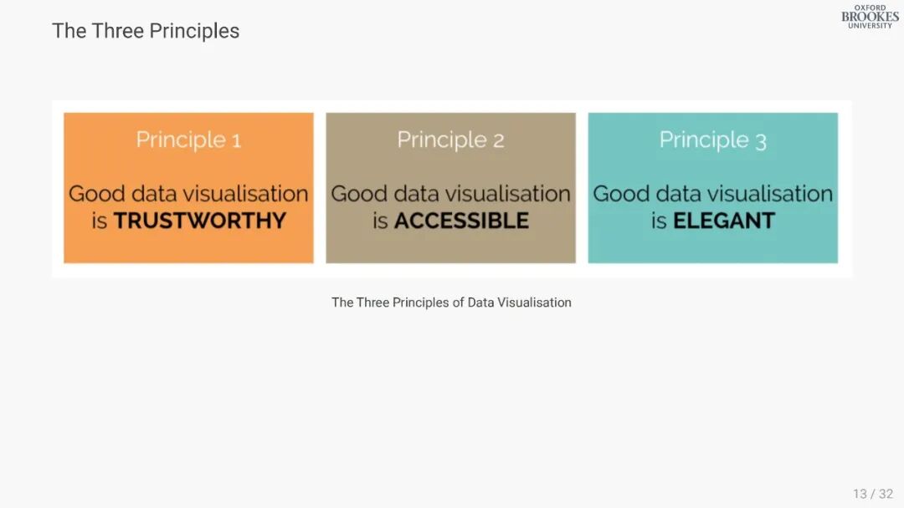Click "Good data visualisation" in tan panel
The width and height of the screenshot is (904, 508).
pos(450,194)
